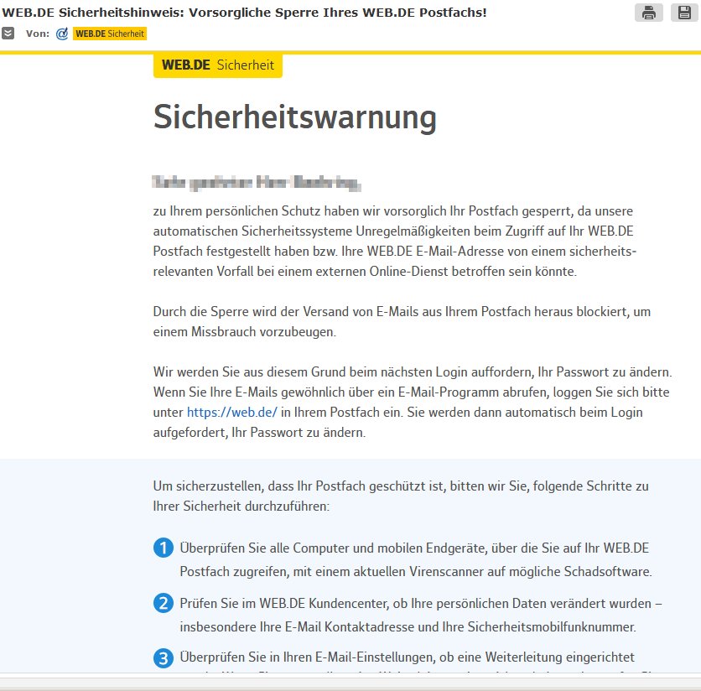Click the yellow WEB.DE Sicherheit banner logo
The height and width of the screenshot is (691, 701).
[x=217, y=65]
